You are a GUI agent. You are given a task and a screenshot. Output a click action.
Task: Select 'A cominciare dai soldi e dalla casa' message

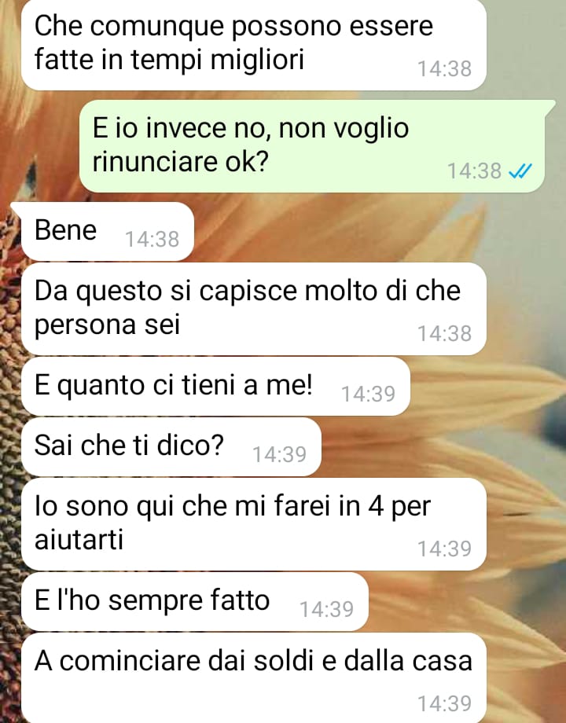coord(254,677)
